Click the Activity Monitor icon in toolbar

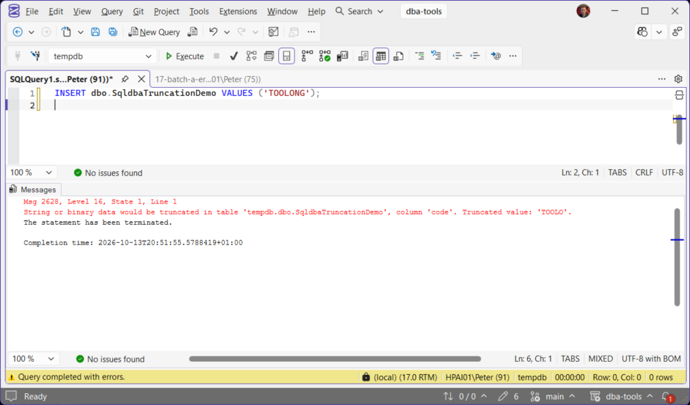(x=273, y=32)
